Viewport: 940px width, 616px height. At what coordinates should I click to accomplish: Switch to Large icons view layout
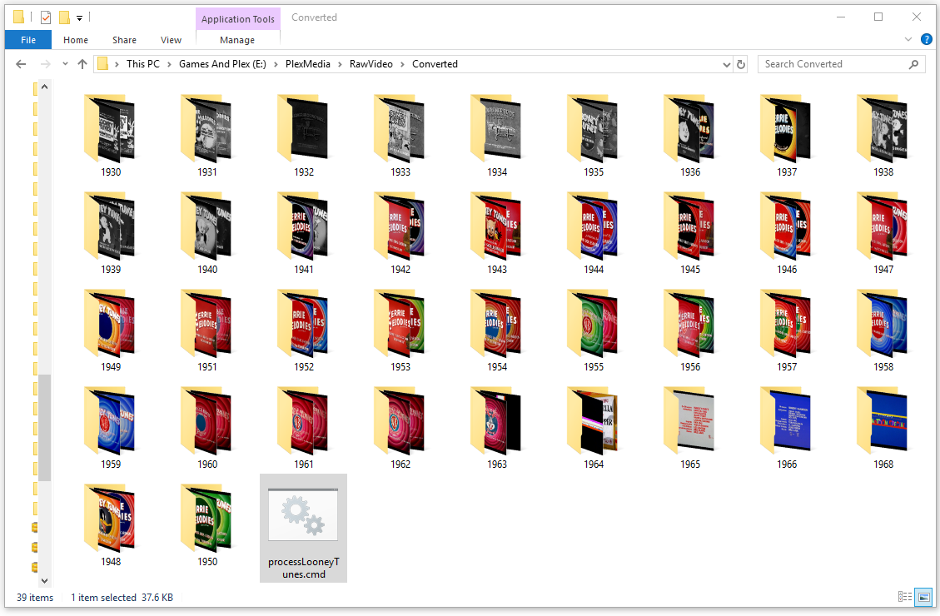pyautogui.click(x=923, y=597)
